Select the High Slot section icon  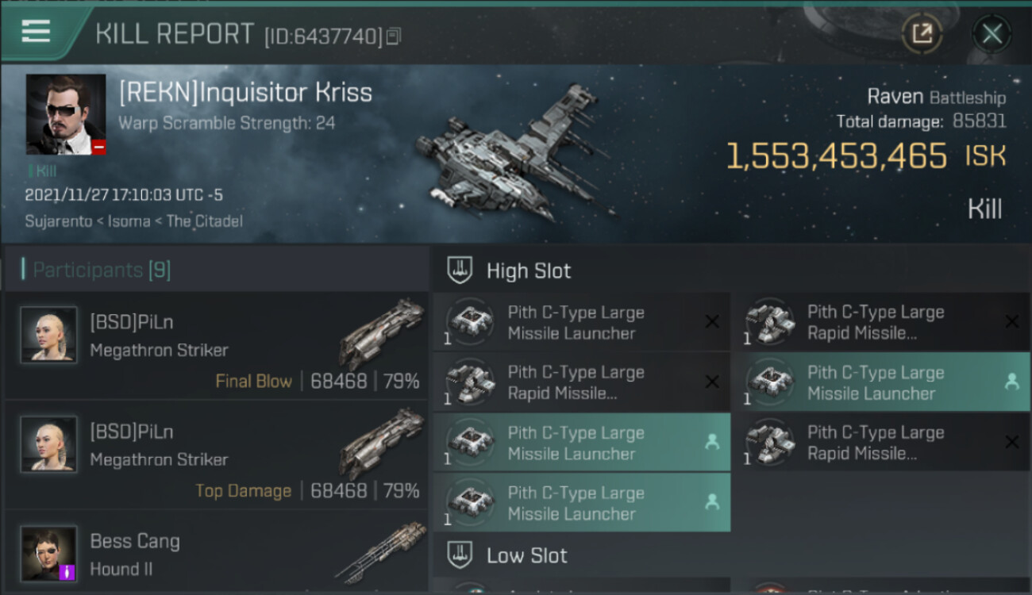coord(460,270)
